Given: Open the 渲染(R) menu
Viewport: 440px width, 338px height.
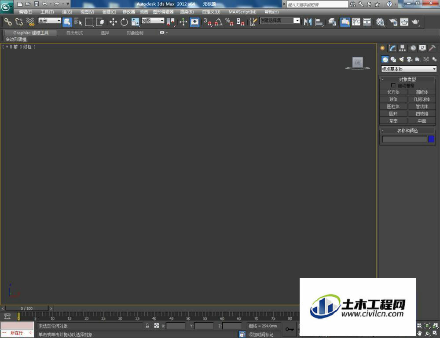Looking at the screenshot, I should 187,12.
